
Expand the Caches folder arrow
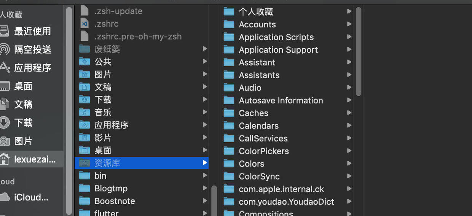[349, 113]
